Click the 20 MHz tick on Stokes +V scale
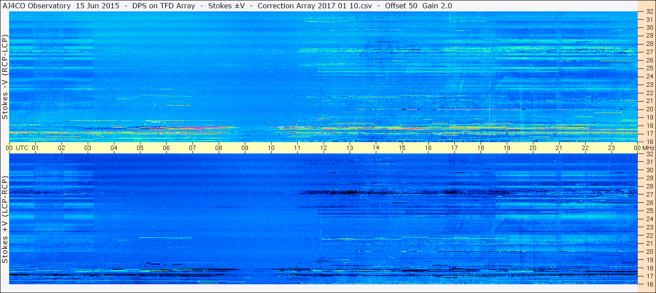 tap(649, 252)
